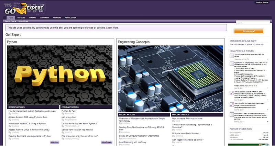This screenshot has width=275, height=146.
Task: Click Discussions count 24,677
Action: click(266, 133)
